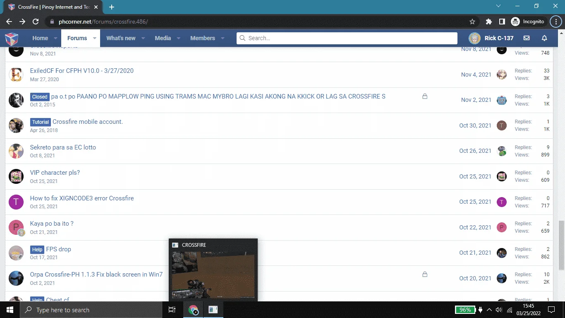This screenshot has height=318, width=565.
Task: Open the tab search chevron
Action: pos(498,6)
